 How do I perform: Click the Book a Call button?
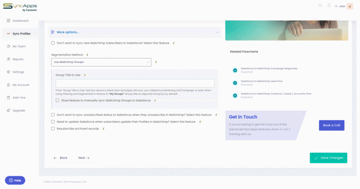pyautogui.click(x=332, y=125)
